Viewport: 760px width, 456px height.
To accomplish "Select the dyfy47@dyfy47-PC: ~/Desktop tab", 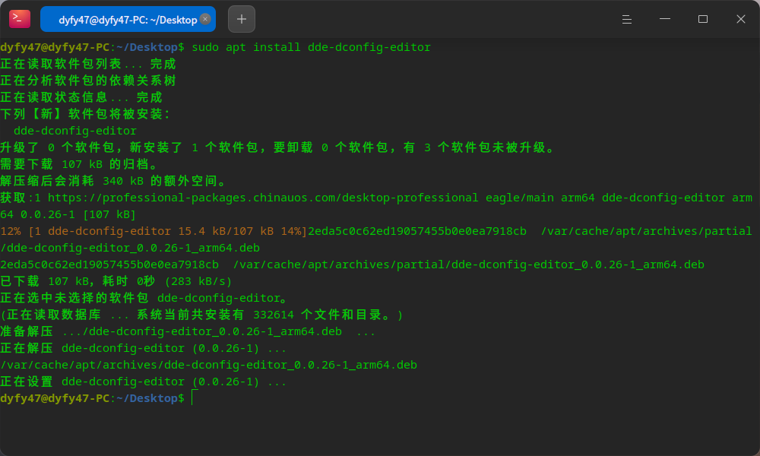I will tap(128, 20).
